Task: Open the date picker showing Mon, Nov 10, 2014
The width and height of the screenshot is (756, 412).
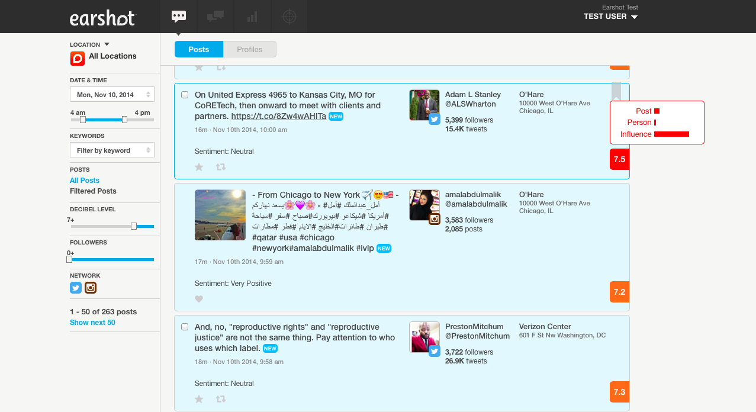Action: click(x=112, y=95)
